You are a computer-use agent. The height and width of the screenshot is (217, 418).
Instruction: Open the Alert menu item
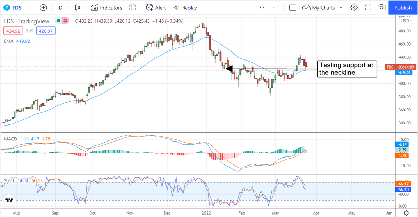156,8
